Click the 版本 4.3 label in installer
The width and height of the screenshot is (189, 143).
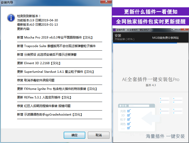(151, 85)
